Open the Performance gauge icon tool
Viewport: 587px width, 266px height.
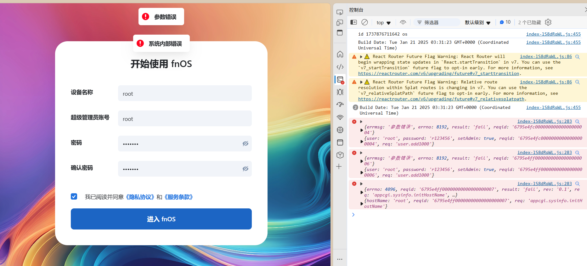click(340, 105)
